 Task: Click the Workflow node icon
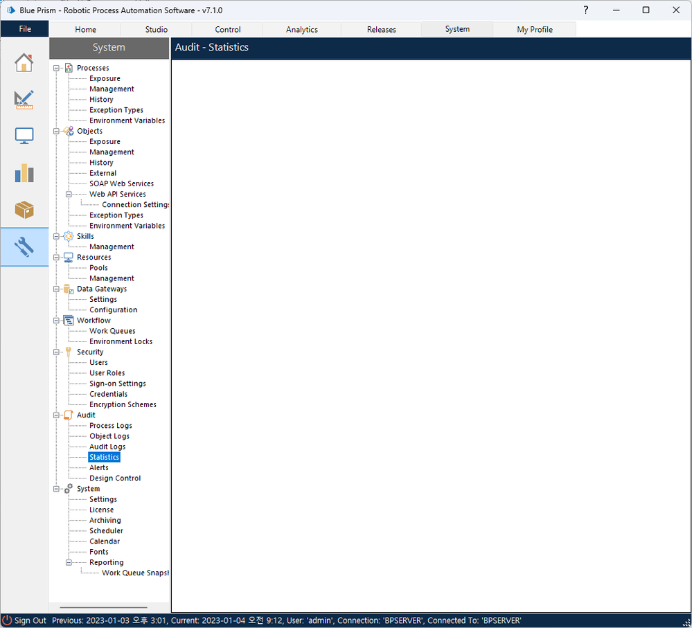pyautogui.click(x=69, y=320)
